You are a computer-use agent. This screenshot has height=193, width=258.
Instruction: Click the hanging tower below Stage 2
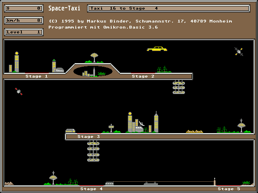point(179,87)
